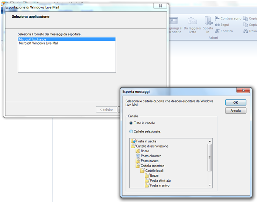The image size is (257, 202).
Task: Confirm export with OK button
Action: 236,103
